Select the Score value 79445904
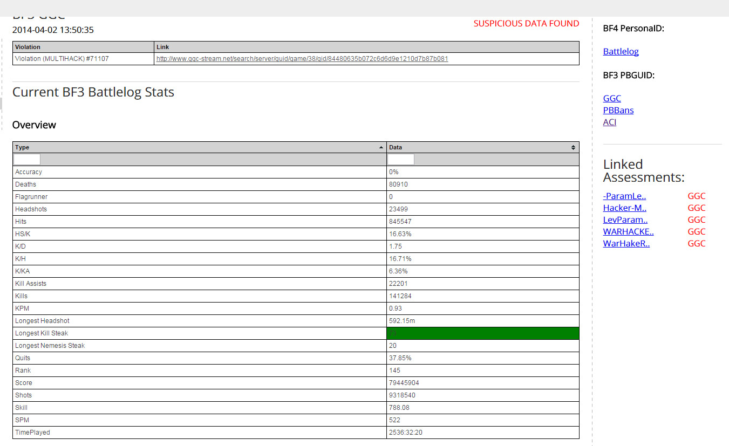729x446 pixels. 404,383
